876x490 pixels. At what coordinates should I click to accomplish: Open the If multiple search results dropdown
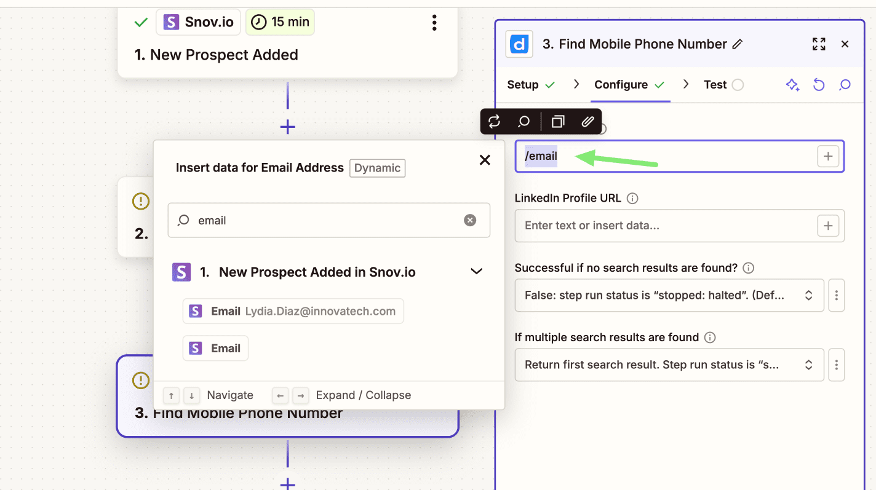coord(669,365)
